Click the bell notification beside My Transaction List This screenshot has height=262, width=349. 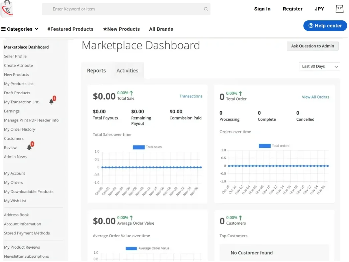pyautogui.click(x=51, y=102)
